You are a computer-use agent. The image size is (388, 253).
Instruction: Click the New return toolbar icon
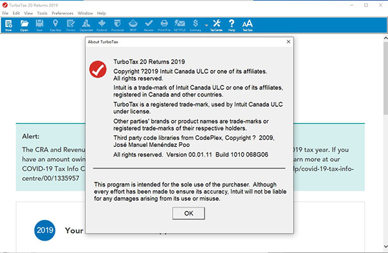(8, 25)
